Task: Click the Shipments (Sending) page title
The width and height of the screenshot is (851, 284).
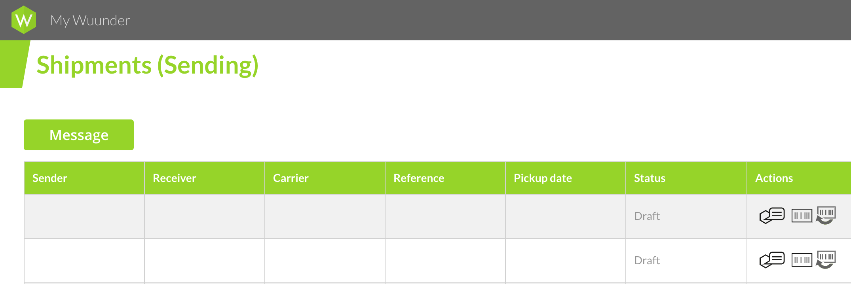Action: 147,65
